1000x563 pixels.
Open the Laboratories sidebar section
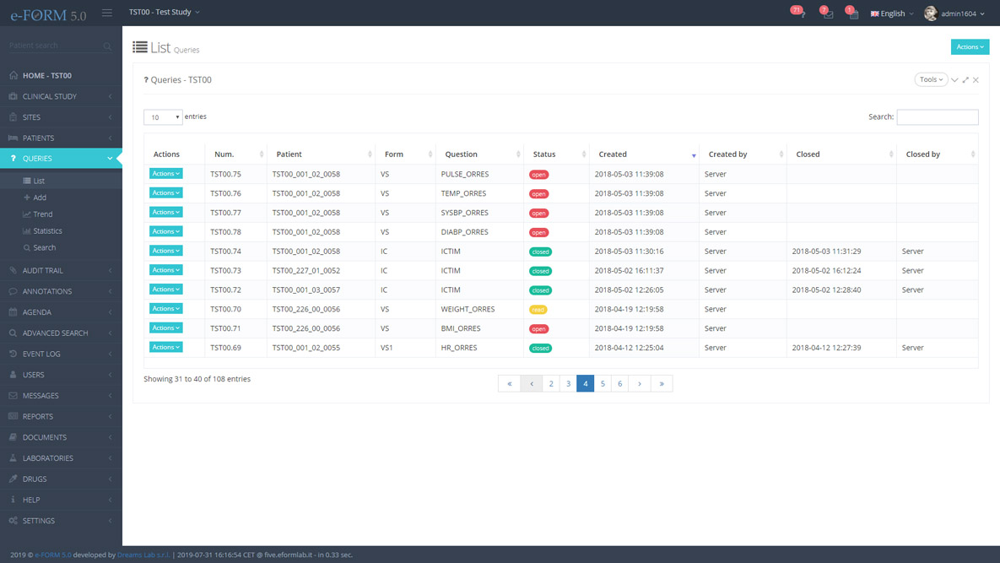(x=48, y=458)
